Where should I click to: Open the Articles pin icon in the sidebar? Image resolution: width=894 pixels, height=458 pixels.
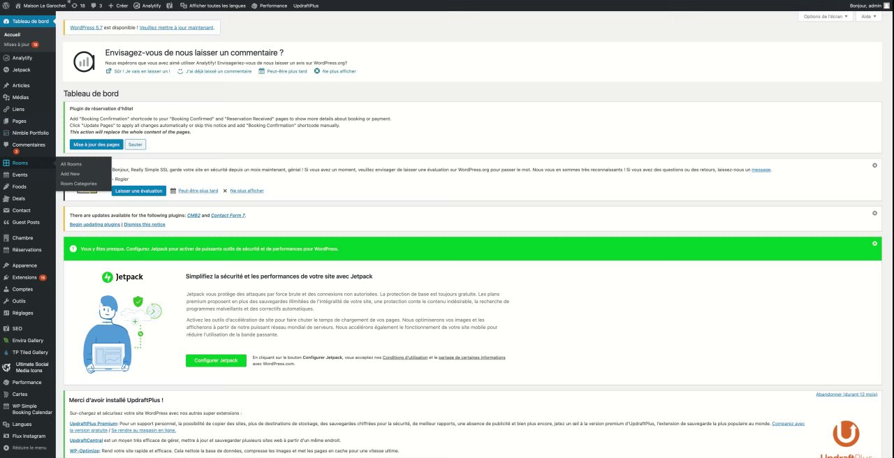(x=6, y=85)
